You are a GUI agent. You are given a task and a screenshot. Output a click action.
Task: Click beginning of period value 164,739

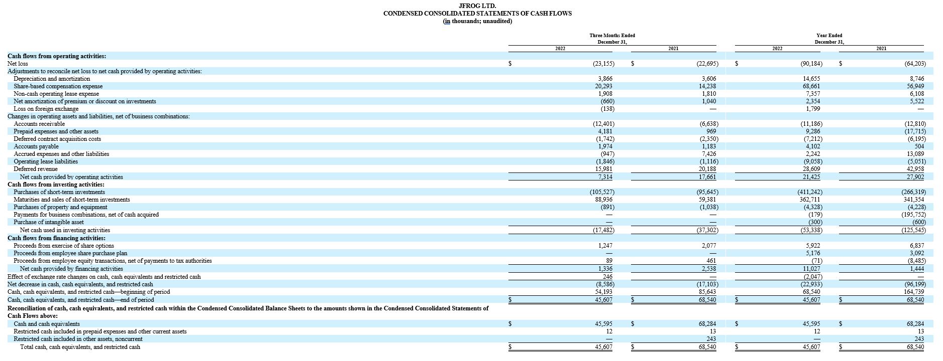[914, 292]
